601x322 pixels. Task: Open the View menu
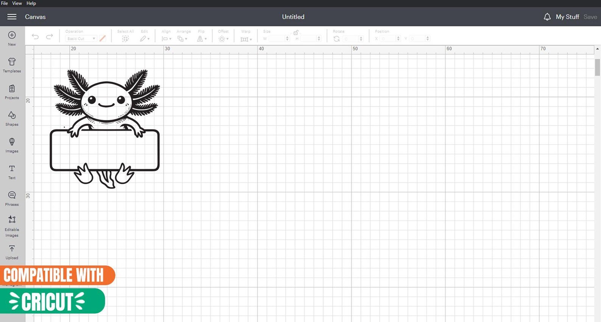[x=17, y=3]
